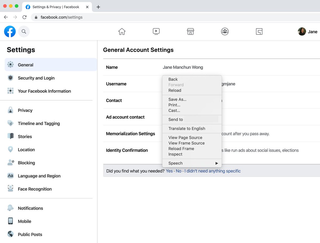Choose Inspect in context menu
Image resolution: width=320 pixels, height=243 pixels.
coord(192,154)
